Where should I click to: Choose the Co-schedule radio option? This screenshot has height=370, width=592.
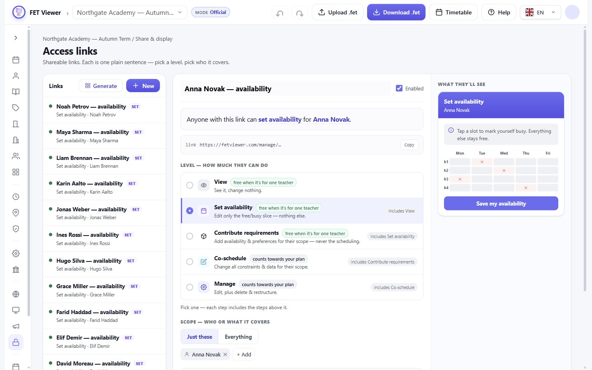point(190,262)
